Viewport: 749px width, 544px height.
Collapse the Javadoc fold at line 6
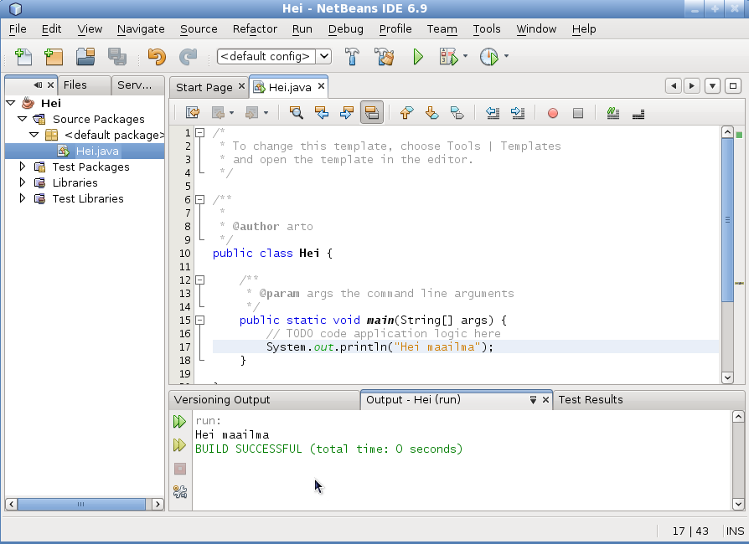click(200, 199)
